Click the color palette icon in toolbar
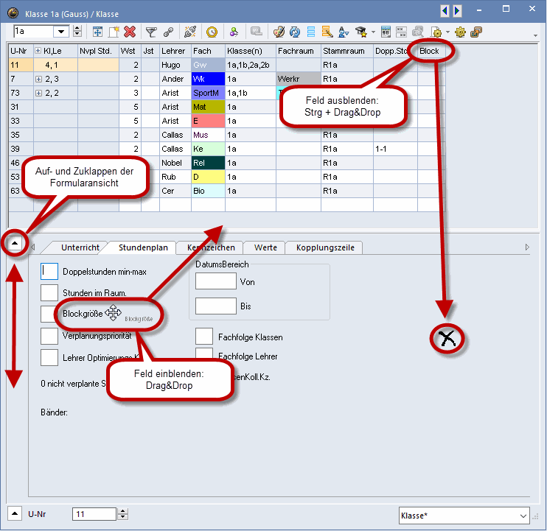This screenshot has width=547, height=531. [x=279, y=32]
